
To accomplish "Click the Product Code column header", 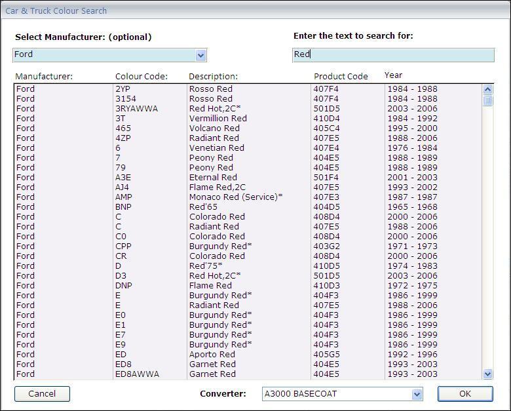I will tap(341, 77).
